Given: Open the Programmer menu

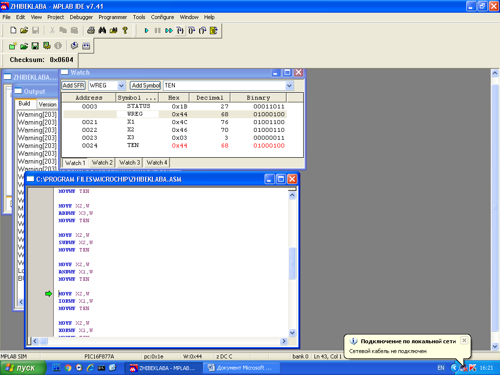Looking at the screenshot, I should 113,17.
